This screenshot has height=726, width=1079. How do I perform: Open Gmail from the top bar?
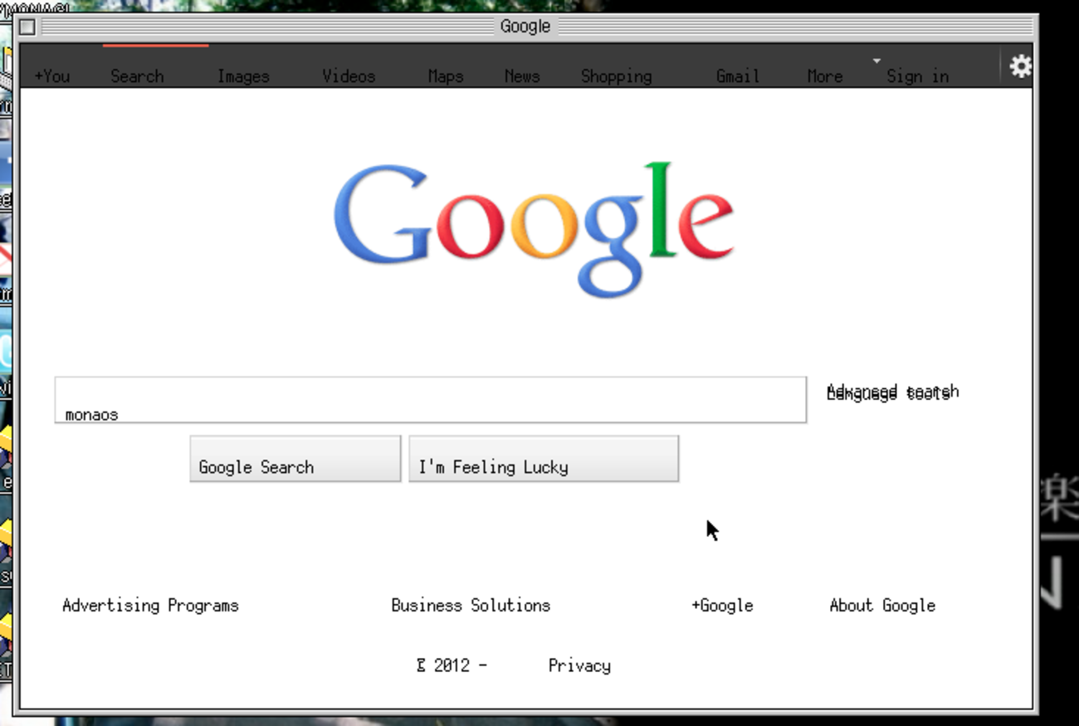coord(738,76)
